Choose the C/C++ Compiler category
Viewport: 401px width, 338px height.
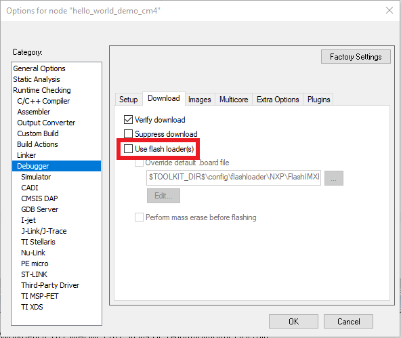coord(43,101)
